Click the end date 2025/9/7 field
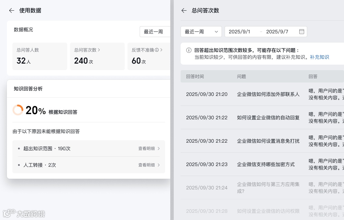The image size is (344, 220). pos(277,32)
